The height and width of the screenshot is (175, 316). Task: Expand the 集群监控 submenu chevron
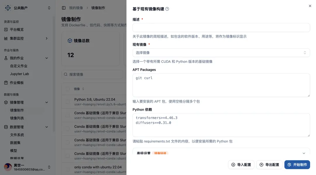pyautogui.click(x=47, y=39)
